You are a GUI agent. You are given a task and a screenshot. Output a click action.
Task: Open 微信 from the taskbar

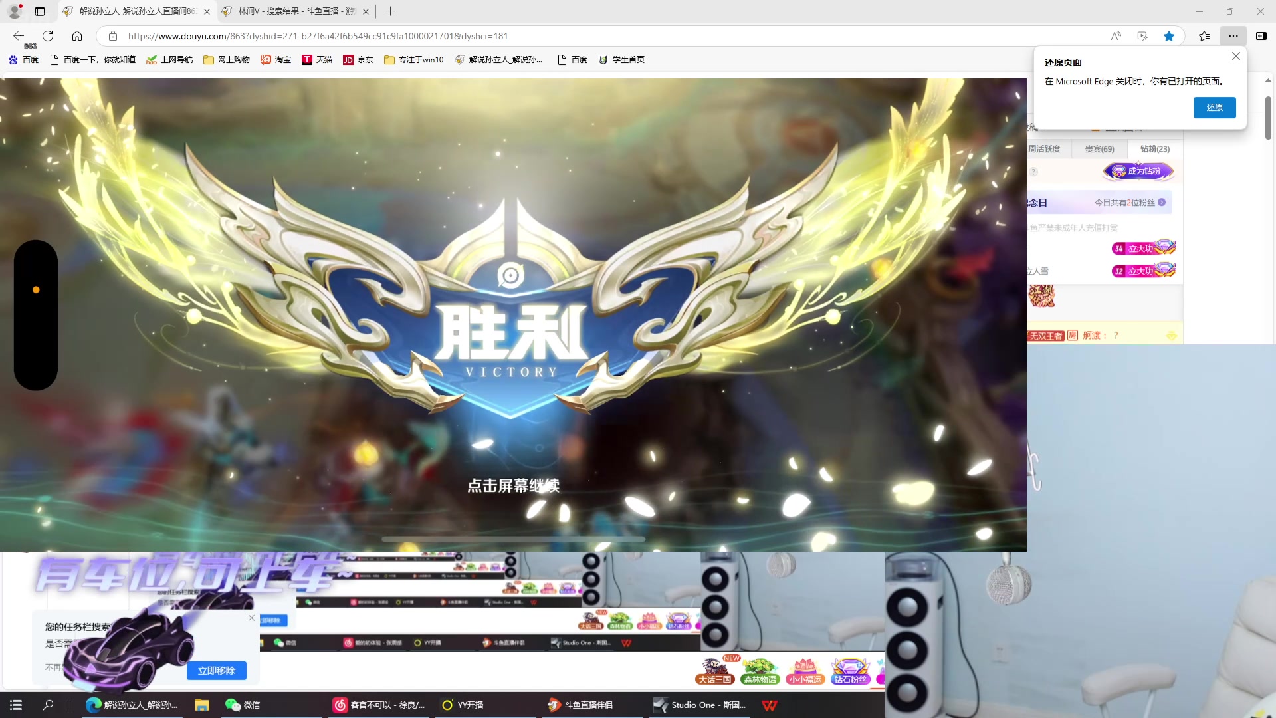click(x=243, y=705)
